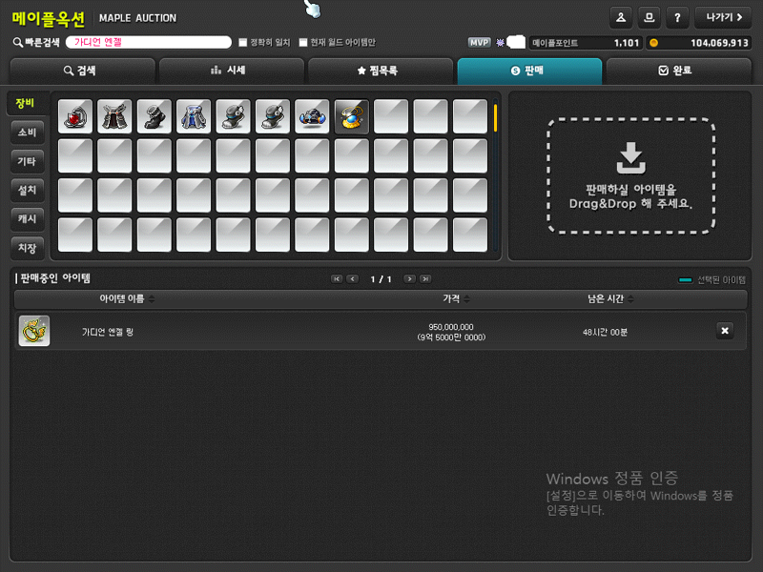Enable the 정확히 일치 checkbox
This screenshot has height=572, width=763.
243,43
